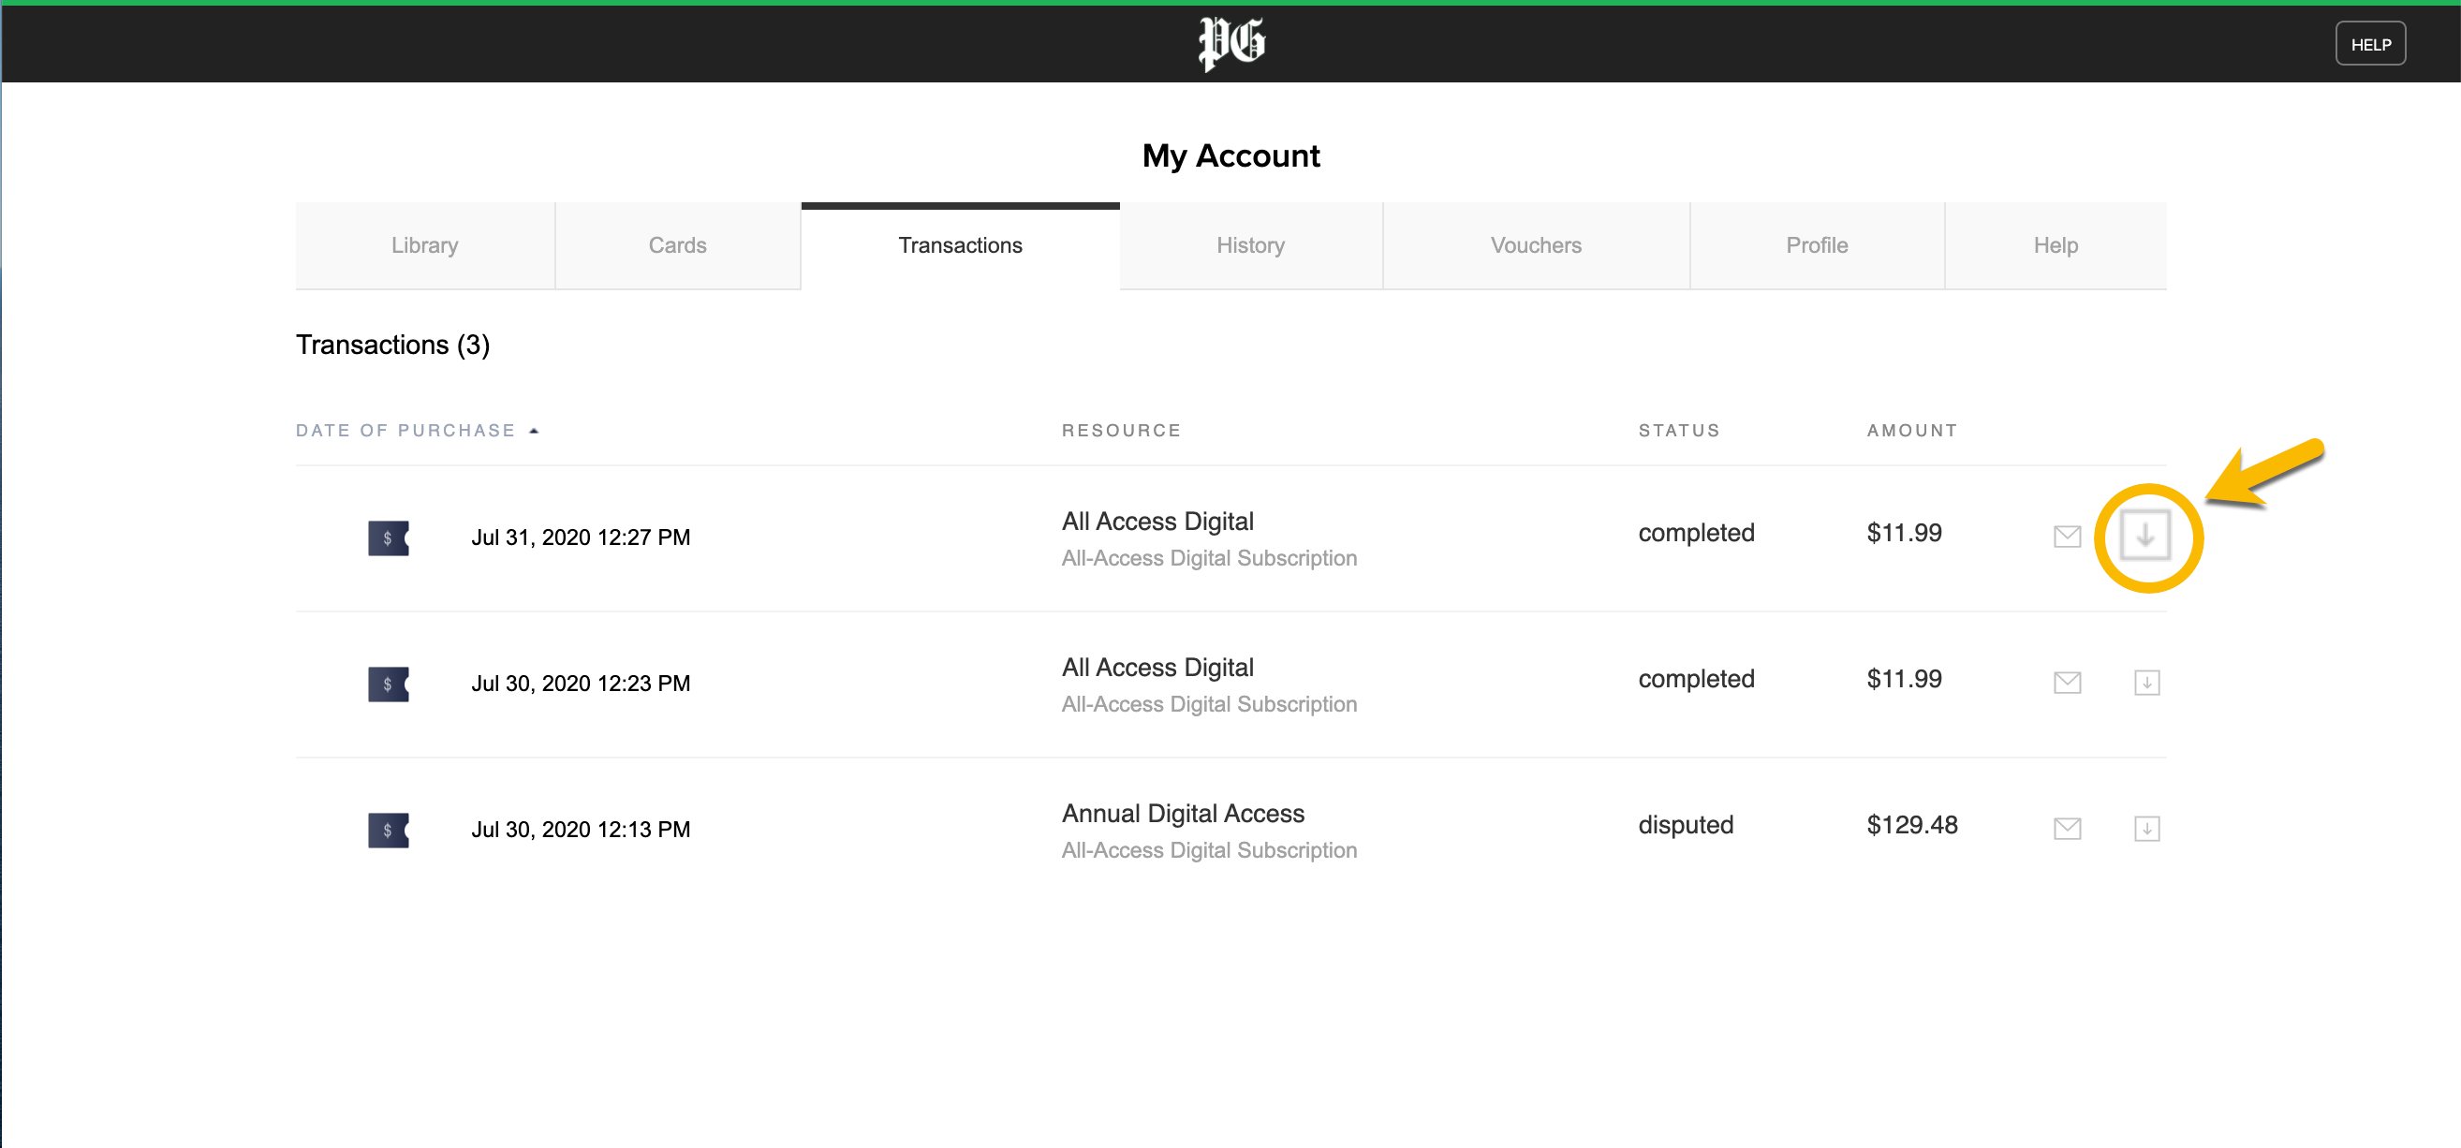The image size is (2461, 1148).
Task: Click the PG logo in header
Action: point(1230,43)
